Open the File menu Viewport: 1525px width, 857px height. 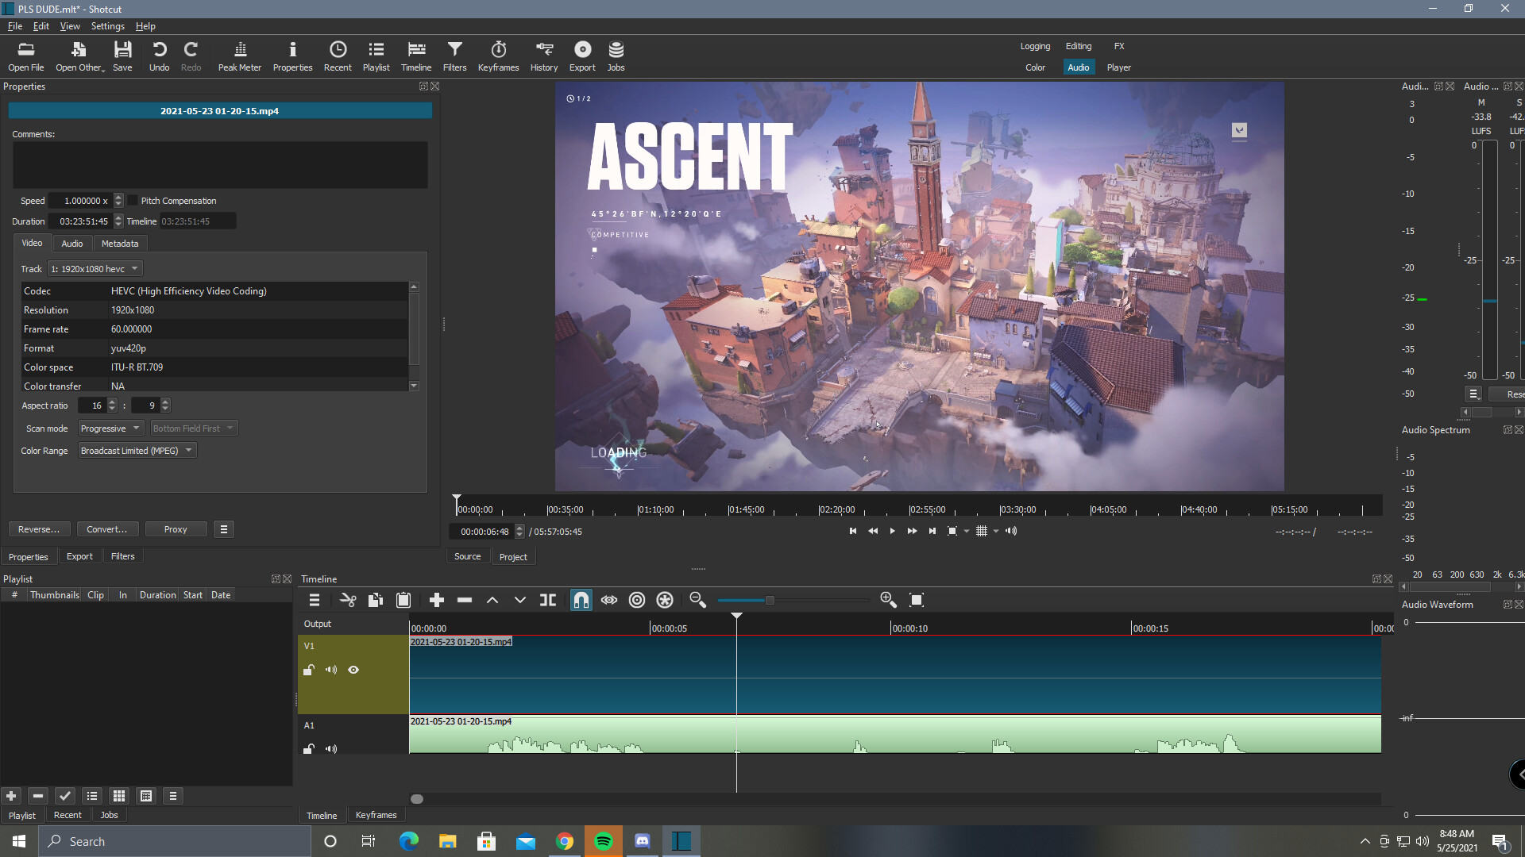click(x=14, y=26)
